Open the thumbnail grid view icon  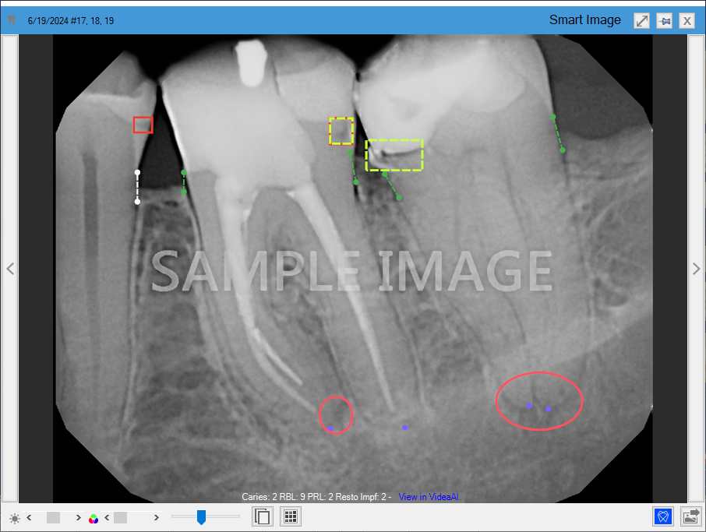(290, 516)
